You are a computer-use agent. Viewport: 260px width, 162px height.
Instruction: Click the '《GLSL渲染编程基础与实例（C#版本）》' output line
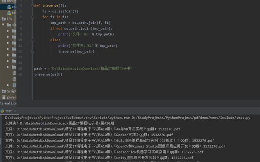tap(109, 140)
